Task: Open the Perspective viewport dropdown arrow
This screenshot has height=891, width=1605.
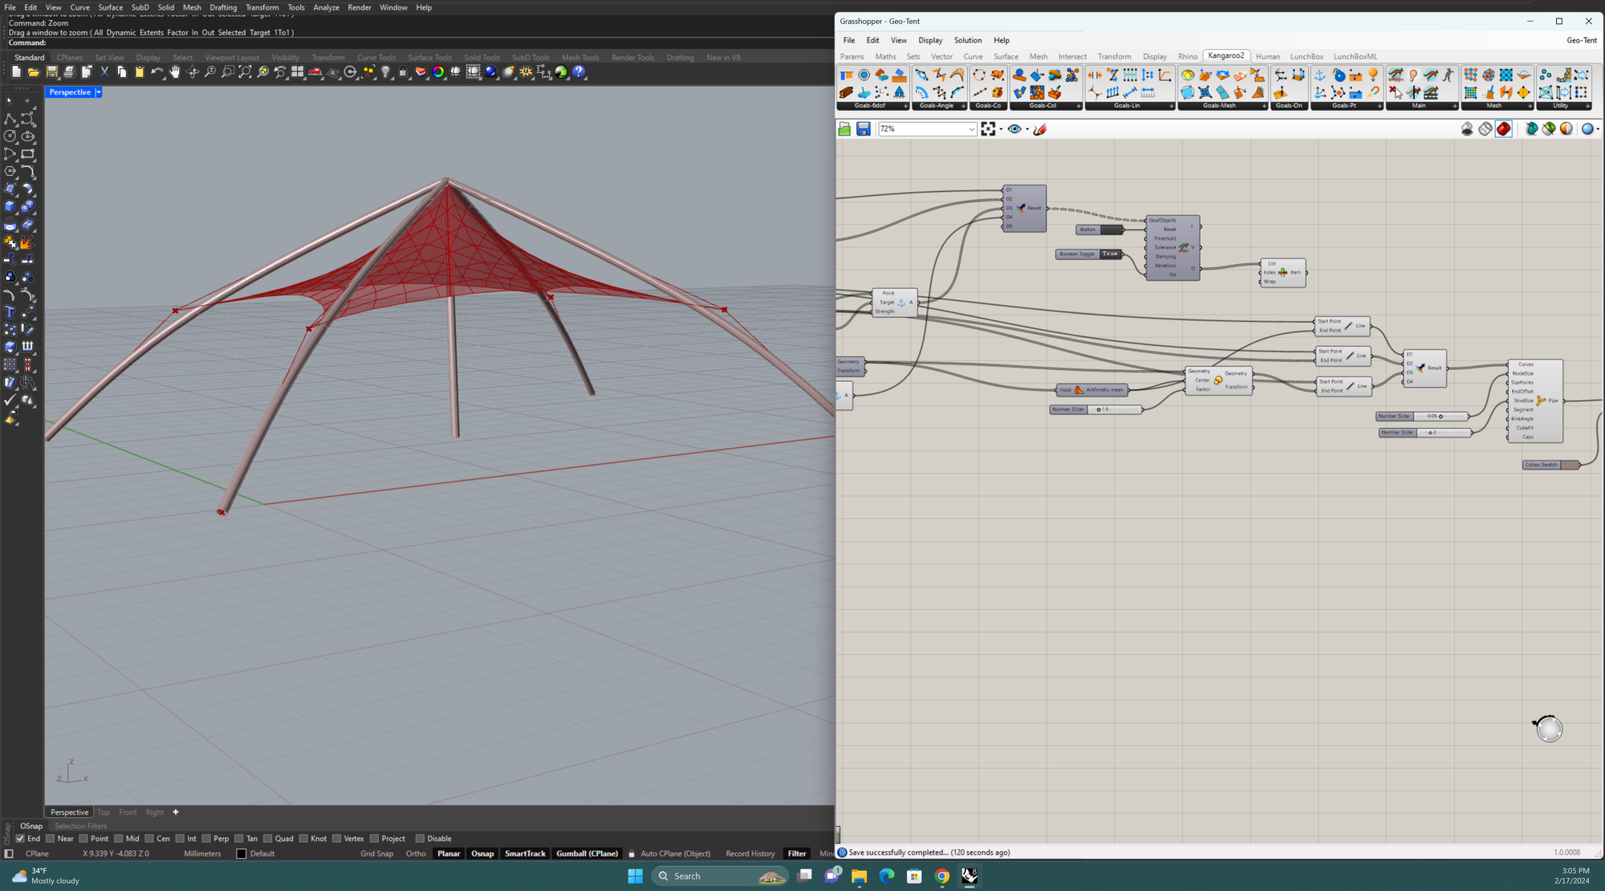Action: pyautogui.click(x=99, y=92)
